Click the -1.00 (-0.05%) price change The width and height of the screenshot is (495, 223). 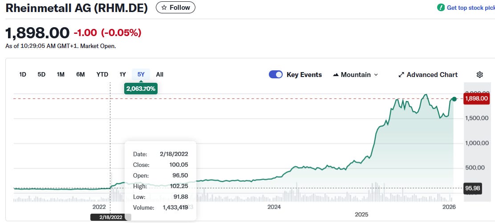pyautogui.click(x=107, y=32)
